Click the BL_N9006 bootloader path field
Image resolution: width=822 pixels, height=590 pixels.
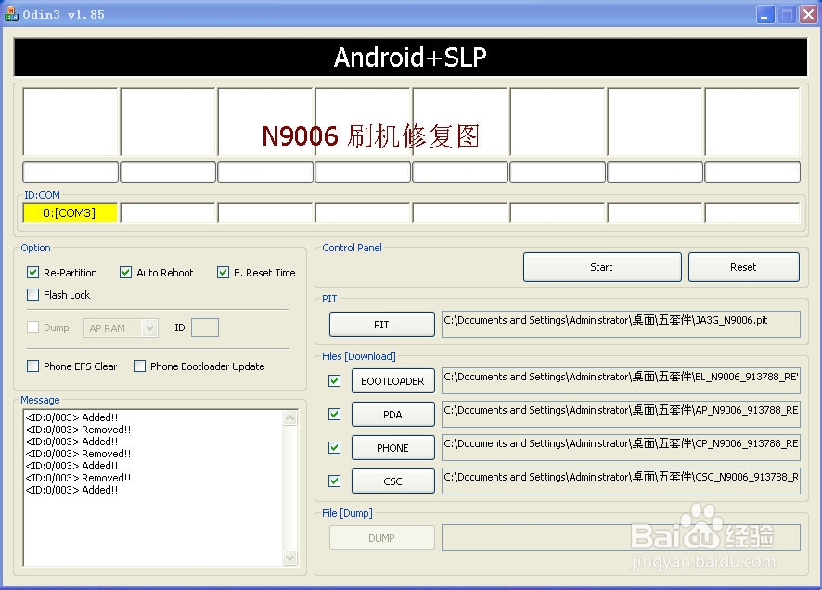[621, 380]
